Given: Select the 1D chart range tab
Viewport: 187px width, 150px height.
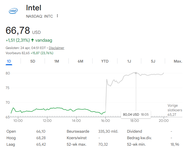Looking at the screenshot, I should (x=9, y=61).
